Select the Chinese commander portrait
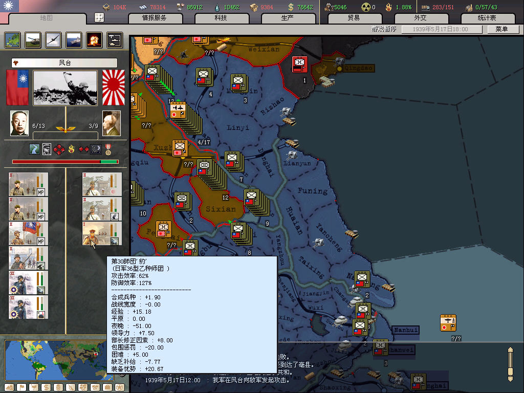The image size is (524, 393). (19, 124)
